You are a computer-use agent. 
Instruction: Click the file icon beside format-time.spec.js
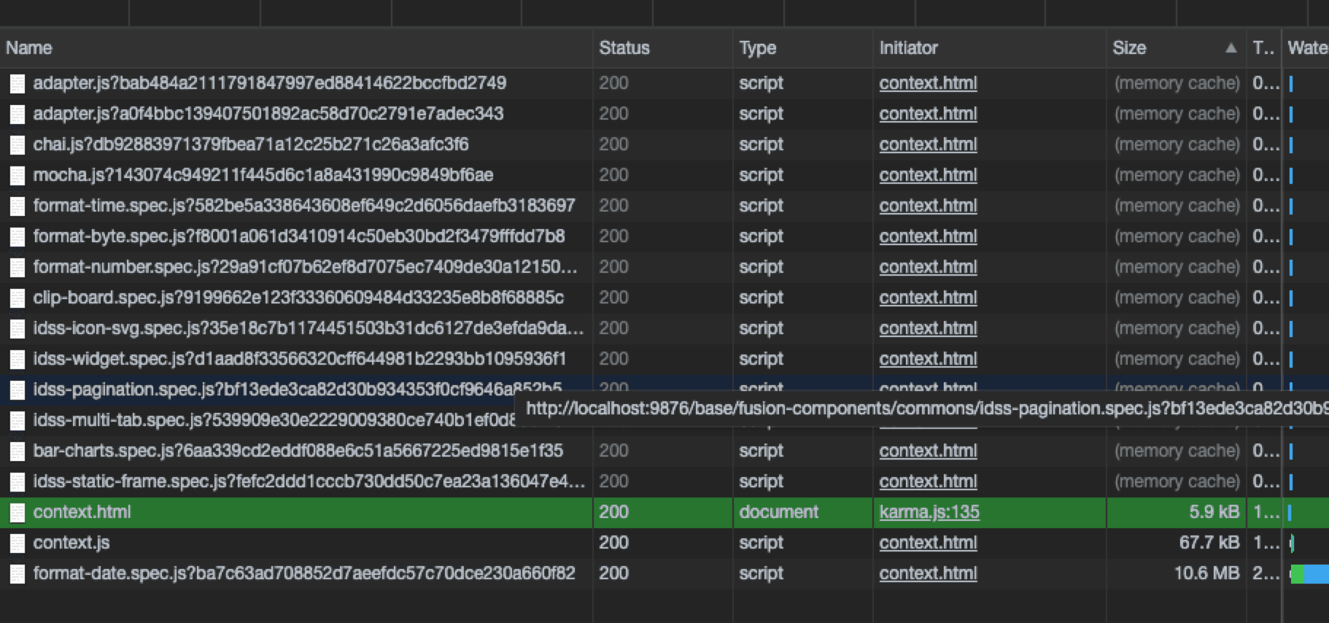point(17,206)
